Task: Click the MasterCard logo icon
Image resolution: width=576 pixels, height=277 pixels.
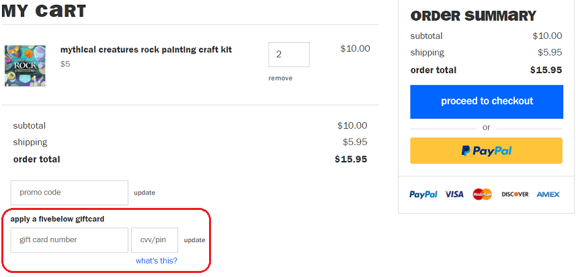Action: pos(482,195)
